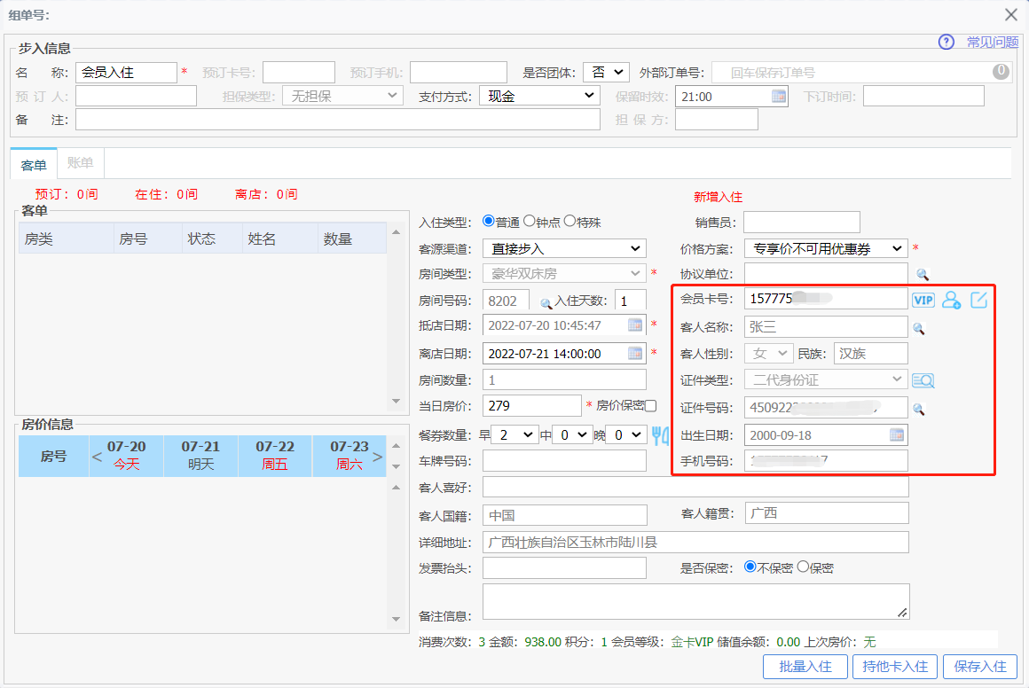Click in 当日房价 input field
1029x688 pixels.
[x=532, y=405]
